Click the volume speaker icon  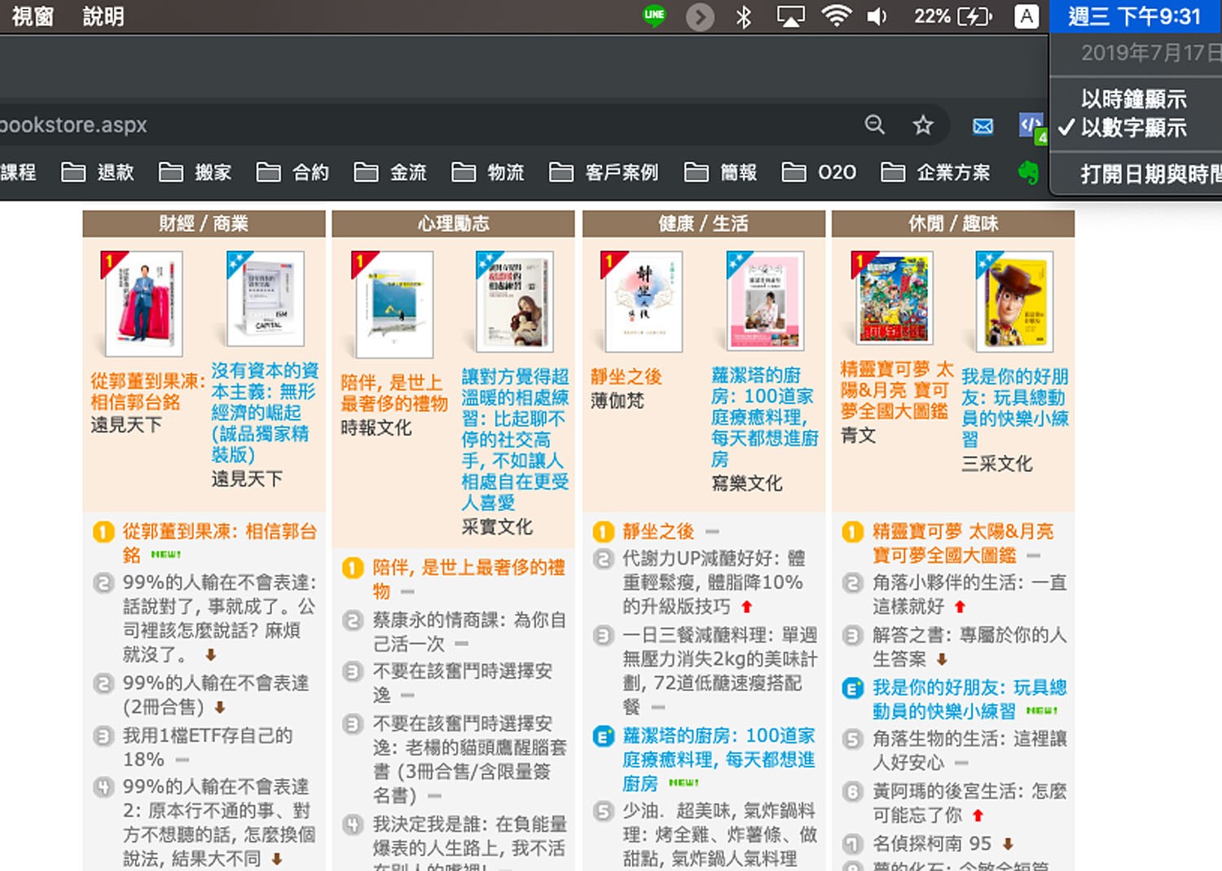[x=877, y=16]
